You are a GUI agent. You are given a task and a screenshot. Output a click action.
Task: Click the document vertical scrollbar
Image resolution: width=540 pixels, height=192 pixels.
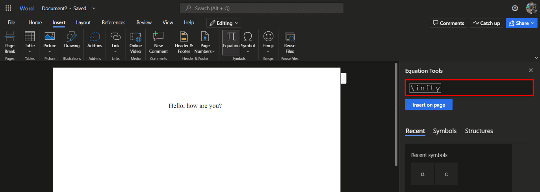(396, 114)
